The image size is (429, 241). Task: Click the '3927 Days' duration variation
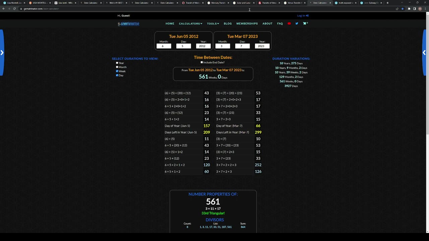[291, 86]
